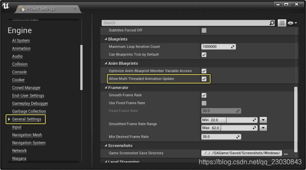Close the Project Settings tab

coord(75,9)
